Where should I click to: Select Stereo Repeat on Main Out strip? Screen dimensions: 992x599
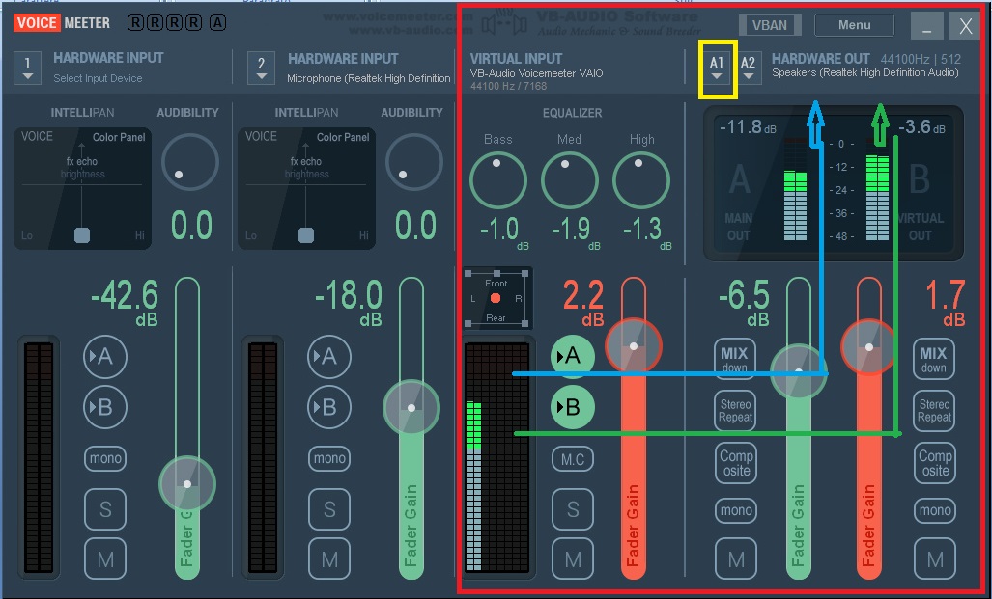(736, 411)
